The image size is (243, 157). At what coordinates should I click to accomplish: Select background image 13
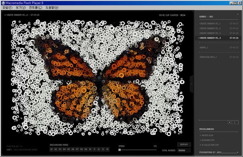coord(103,149)
